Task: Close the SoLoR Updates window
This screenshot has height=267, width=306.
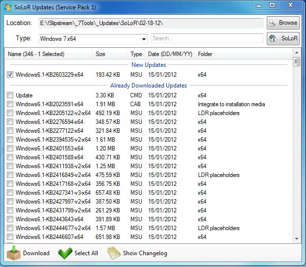Action: click(291, 5)
